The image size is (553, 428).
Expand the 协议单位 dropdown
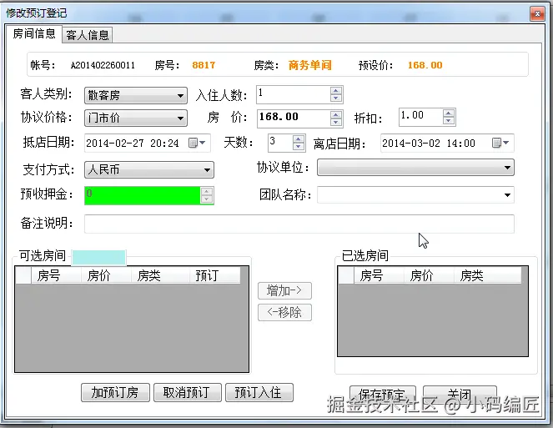(x=415, y=167)
